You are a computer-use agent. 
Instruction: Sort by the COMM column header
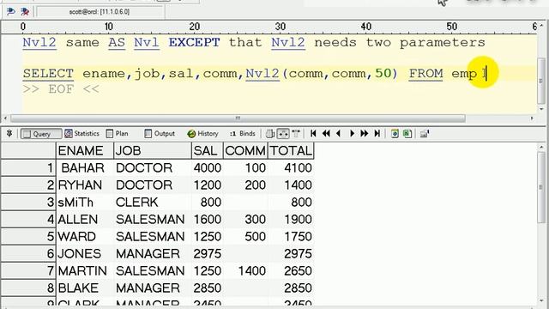tap(245, 151)
